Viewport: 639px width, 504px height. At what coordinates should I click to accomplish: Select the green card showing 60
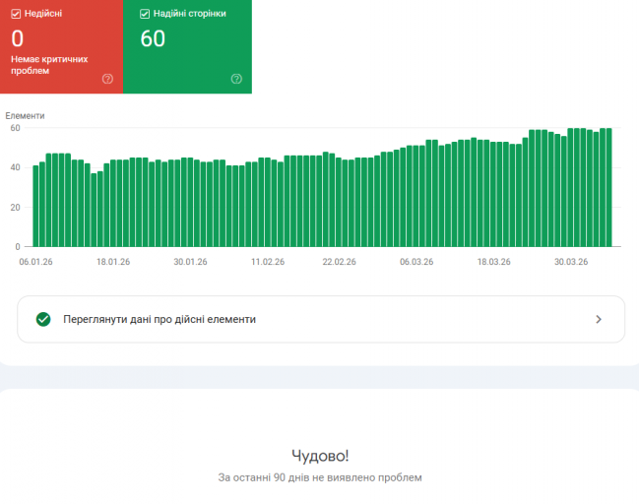pos(187,46)
